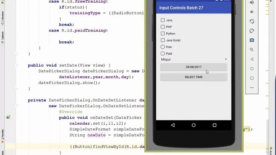Click the Input Controls Batch 27 title
The height and width of the screenshot is (155, 276).
(181, 8)
